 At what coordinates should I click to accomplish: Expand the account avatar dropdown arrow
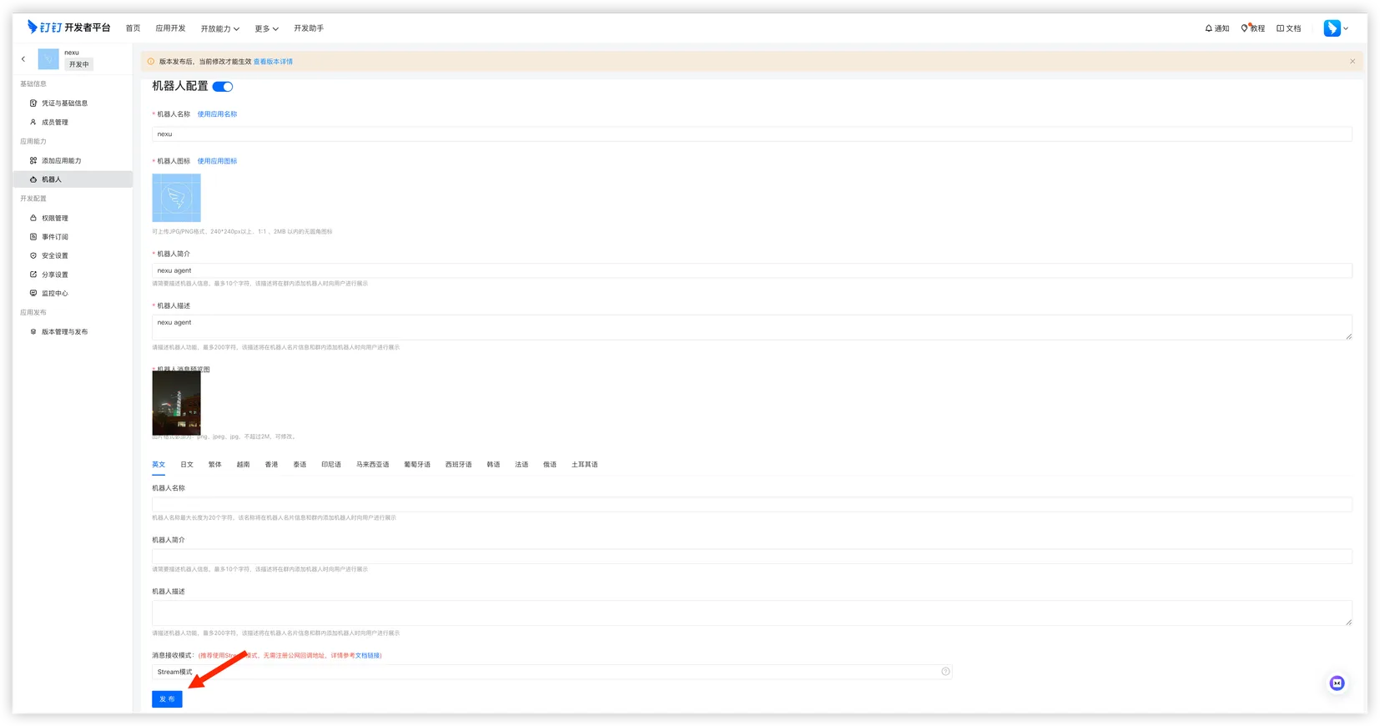point(1346,28)
